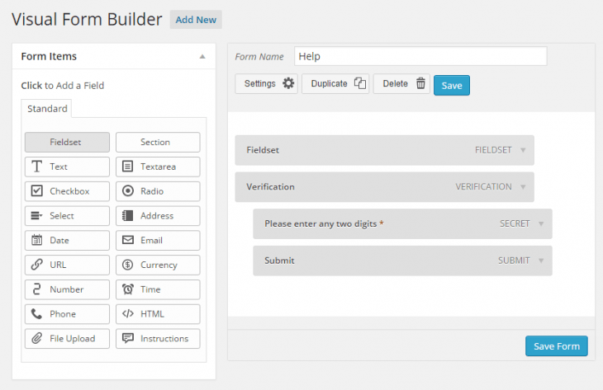The width and height of the screenshot is (603, 390).
Task: Add a Text field via T icon
Action: 36,167
